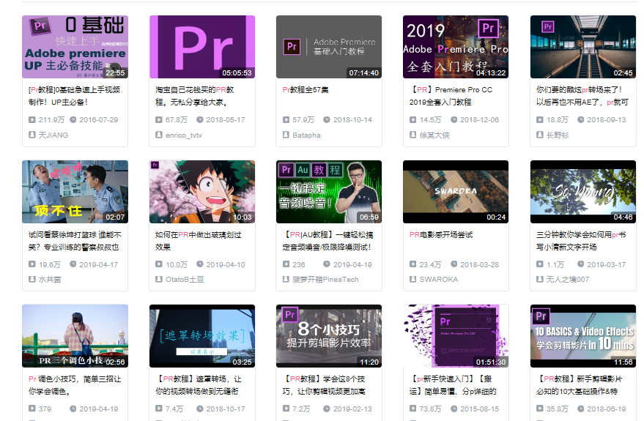Open the large Pr logo thumbnail 05:05:53
This screenshot has height=421, width=644.
click(202, 47)
